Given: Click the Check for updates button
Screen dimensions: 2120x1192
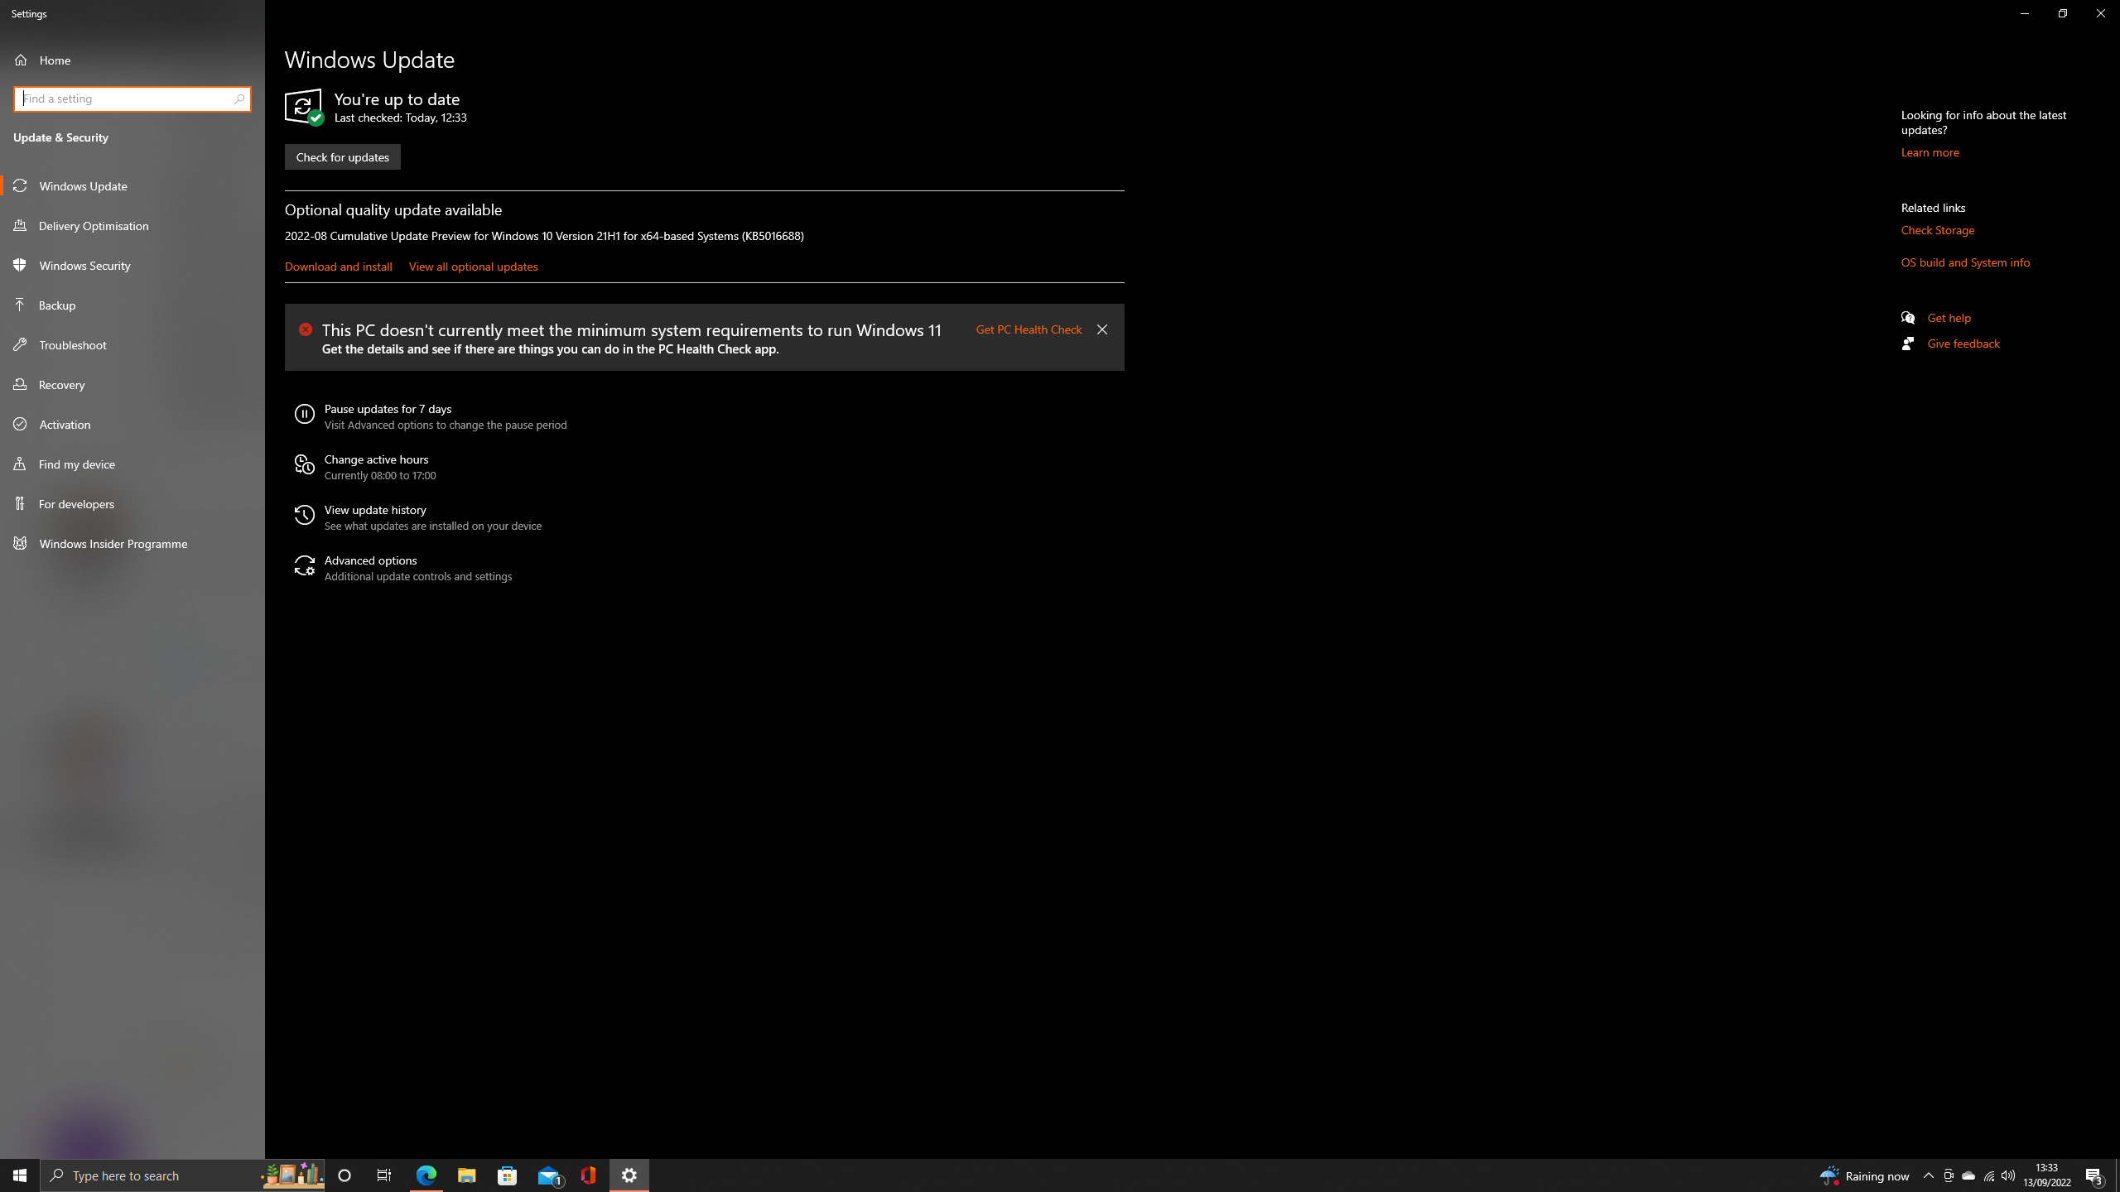Looking at the screenshot, I should (342, 157).
